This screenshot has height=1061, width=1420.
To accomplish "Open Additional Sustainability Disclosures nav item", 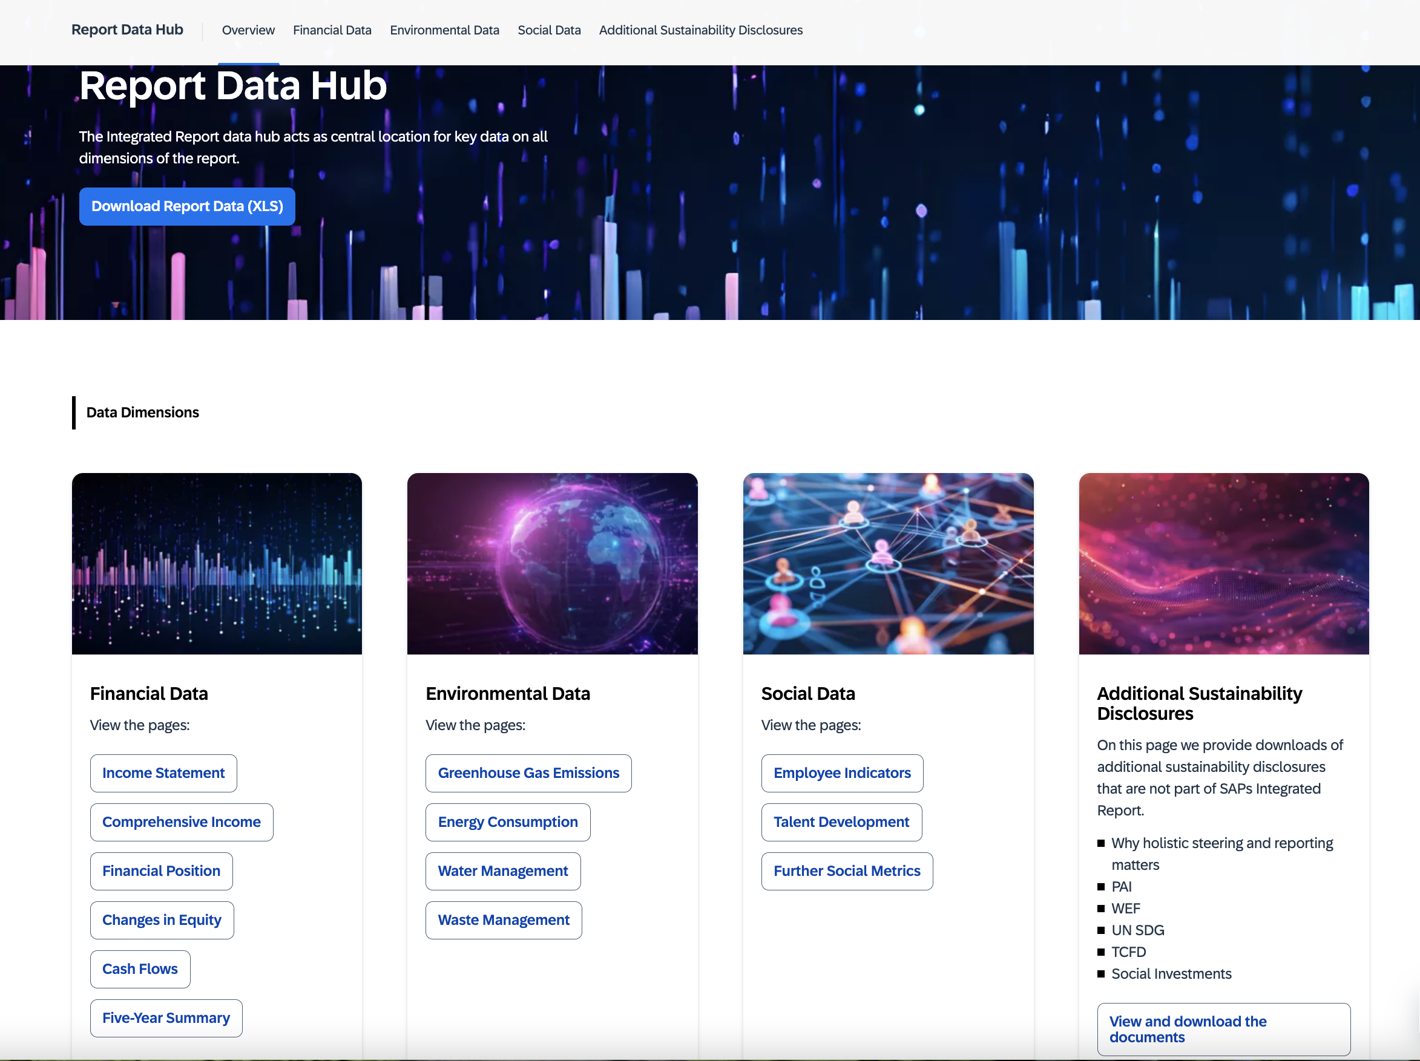I will click(x=700, y=30).
